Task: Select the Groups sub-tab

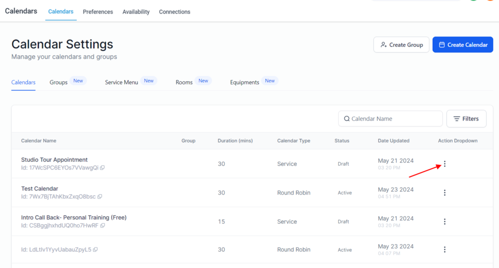Action: [58, 82]
